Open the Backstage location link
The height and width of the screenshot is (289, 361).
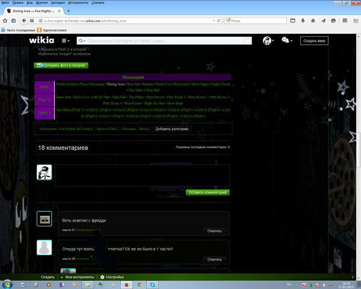[x=97, y=84]
